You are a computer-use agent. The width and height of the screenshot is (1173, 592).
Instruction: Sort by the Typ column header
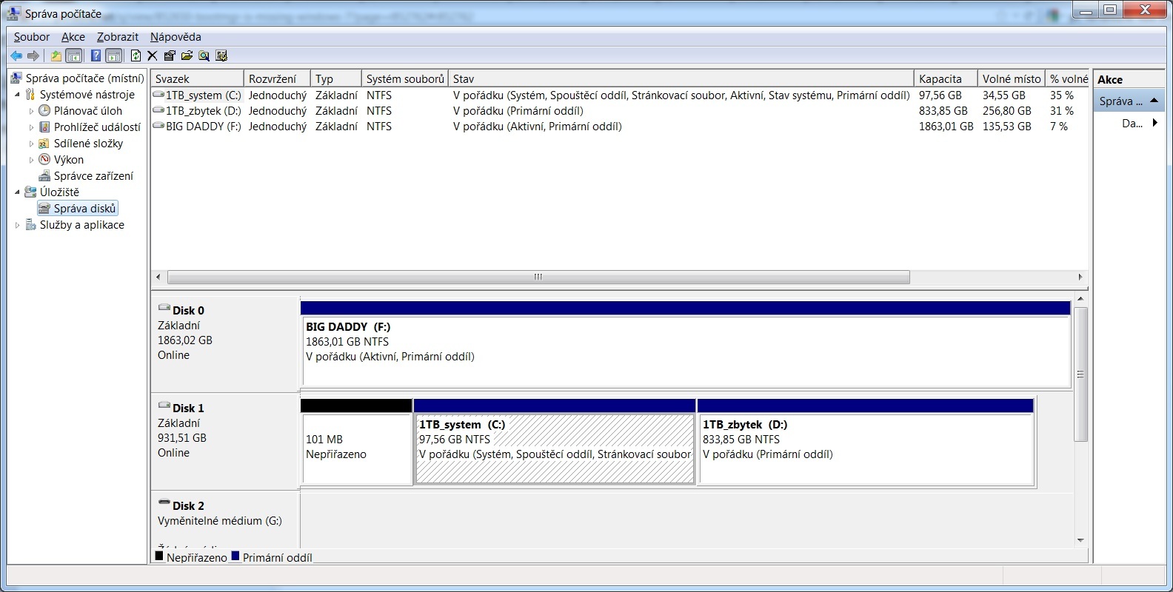335,78
